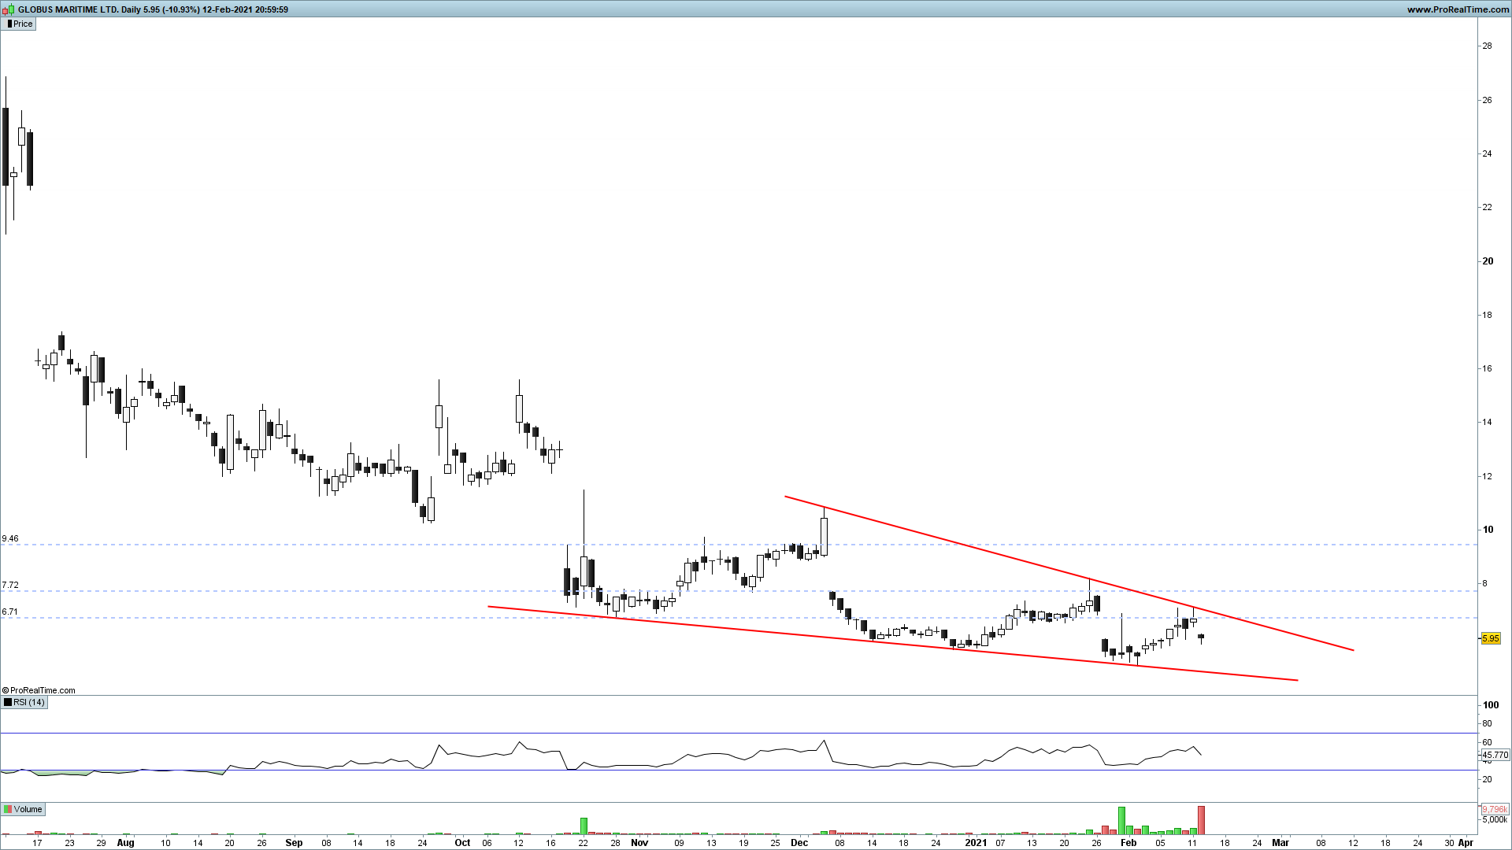Viewport: 1512px width, 850px height.
Task: Open the RSI (14) indicator label
Action: tap(29, 702)
